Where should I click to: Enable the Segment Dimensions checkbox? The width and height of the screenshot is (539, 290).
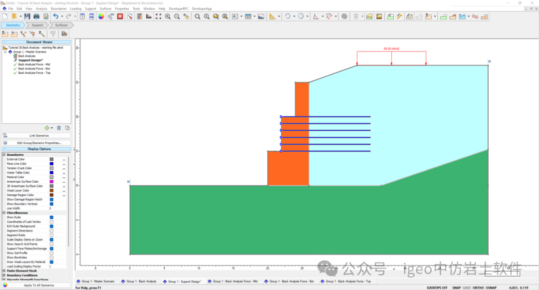(x=51, y=231)
